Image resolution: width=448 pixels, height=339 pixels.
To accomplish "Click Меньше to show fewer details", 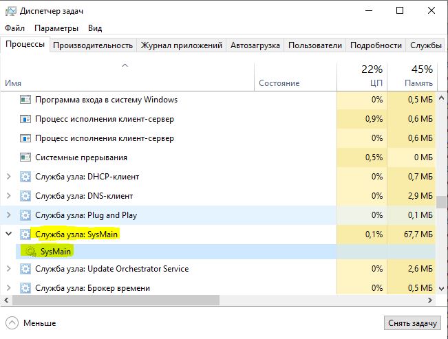I will point(40,323).
